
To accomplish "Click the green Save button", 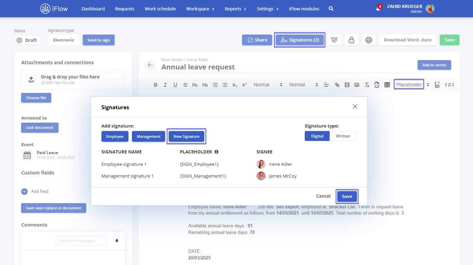I will point(449,40).
